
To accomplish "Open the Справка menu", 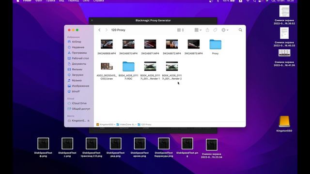I will [98, 1].
